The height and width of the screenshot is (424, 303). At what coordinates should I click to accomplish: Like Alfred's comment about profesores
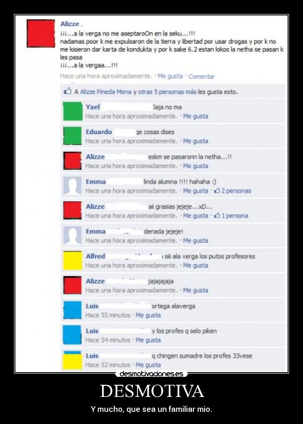(x=195, y=266)
